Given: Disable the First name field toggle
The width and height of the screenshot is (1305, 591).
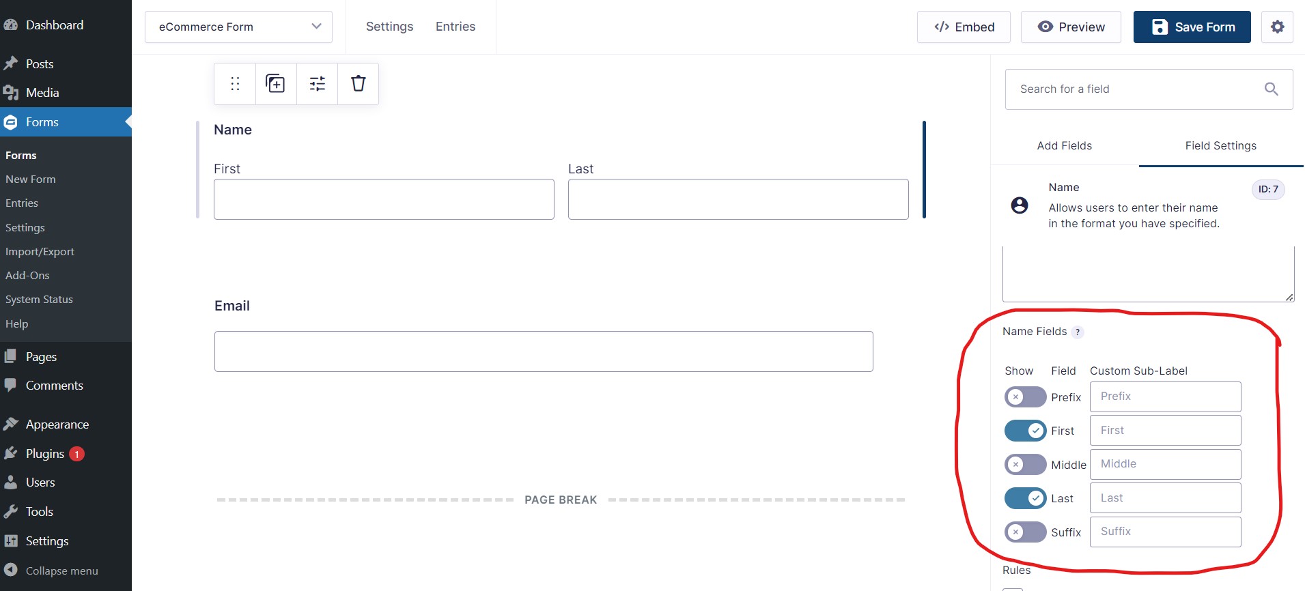Looking at the screenshot, I should coord(1025,431).
